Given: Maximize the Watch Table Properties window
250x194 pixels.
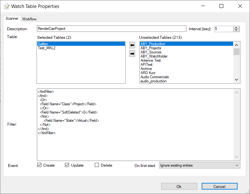Looking at the screenshot, I should pos(221,6).
